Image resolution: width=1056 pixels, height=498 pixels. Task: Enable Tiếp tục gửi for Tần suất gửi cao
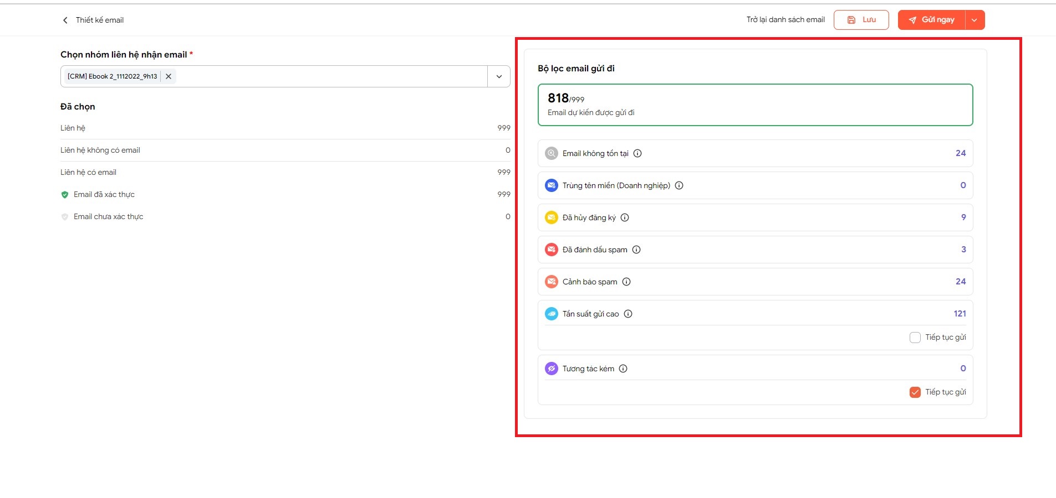915,338
